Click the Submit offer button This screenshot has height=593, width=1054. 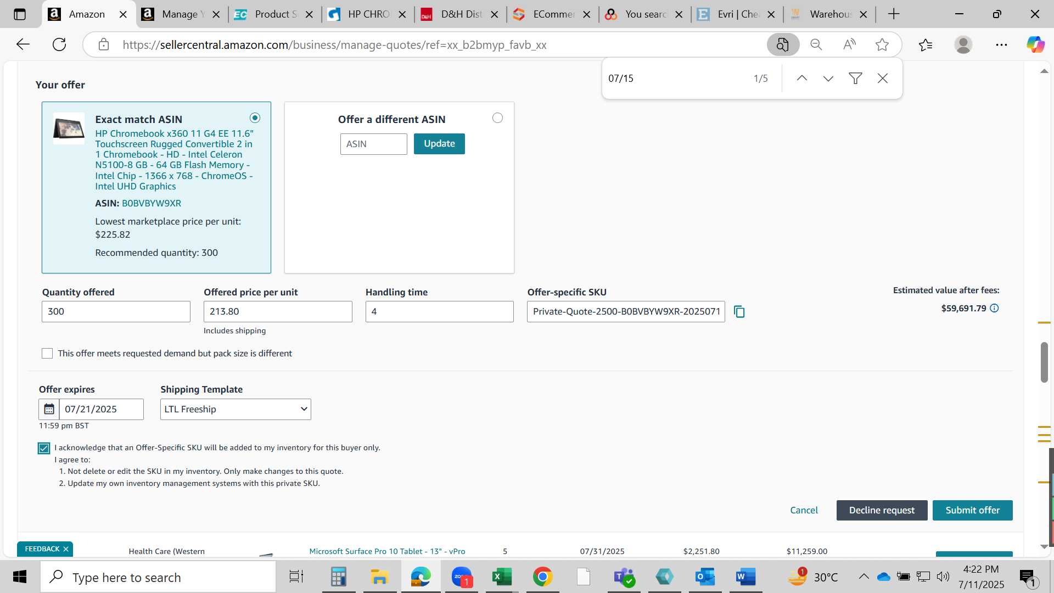[x=972, y=511]
